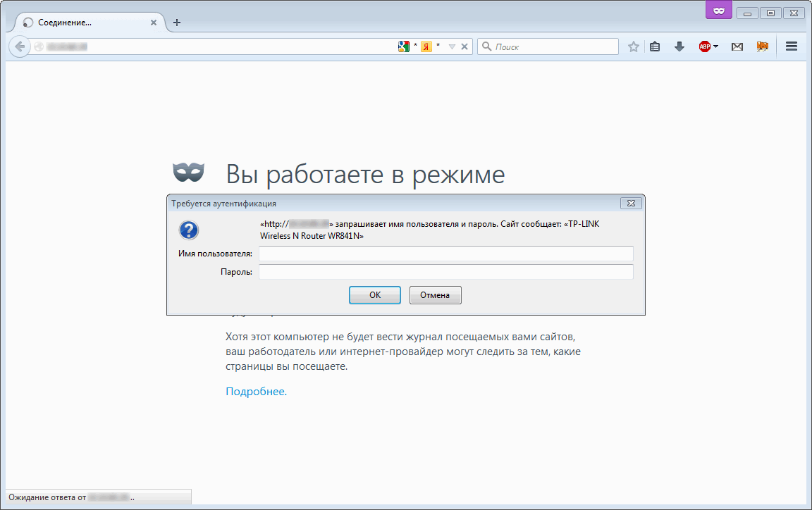
Task: Open the downloads arrow icon
Action: coord(679,46)
